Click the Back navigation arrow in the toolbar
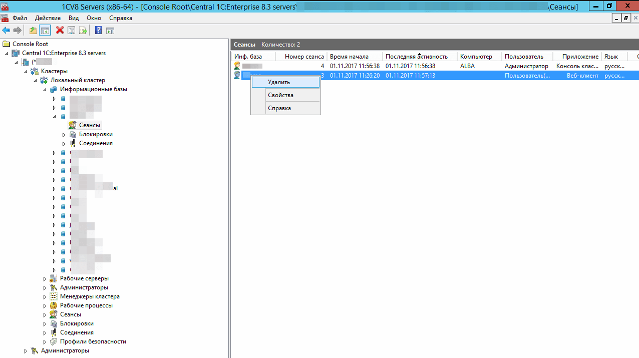The image size is (639, 358). 6,30
